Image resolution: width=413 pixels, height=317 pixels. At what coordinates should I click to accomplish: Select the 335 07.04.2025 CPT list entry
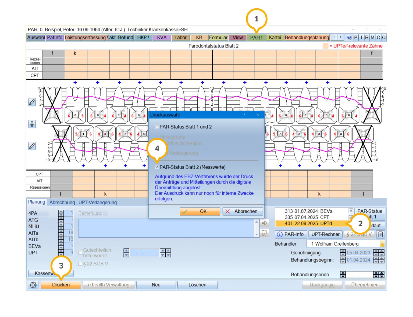[307, 217]
